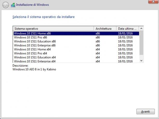Image resolution: width=159 pixels, height=119 pixels.
Task: Select Windows 10 1511 Enterprise x64
Action: (x=76, y=61)
